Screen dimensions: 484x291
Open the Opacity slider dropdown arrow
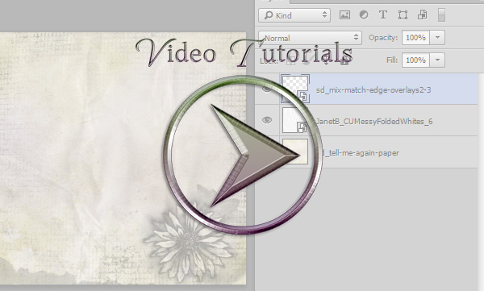coord(437,38)
